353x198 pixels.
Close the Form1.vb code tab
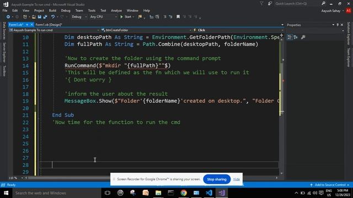pos(31,25)
